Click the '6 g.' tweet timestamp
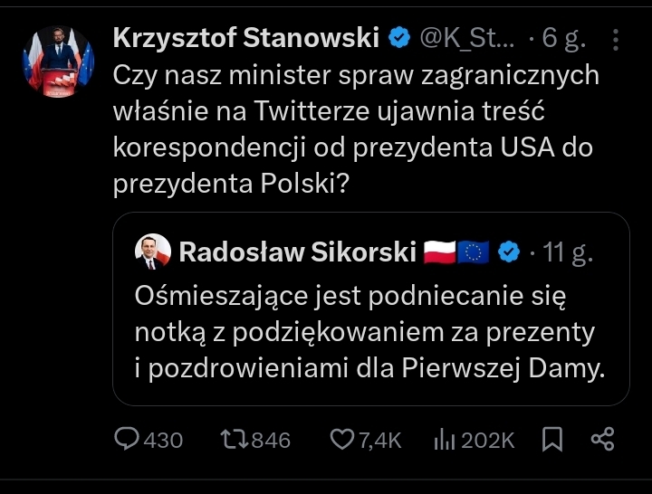This screenshot has height=494, width=652. [x=563, y=38]
